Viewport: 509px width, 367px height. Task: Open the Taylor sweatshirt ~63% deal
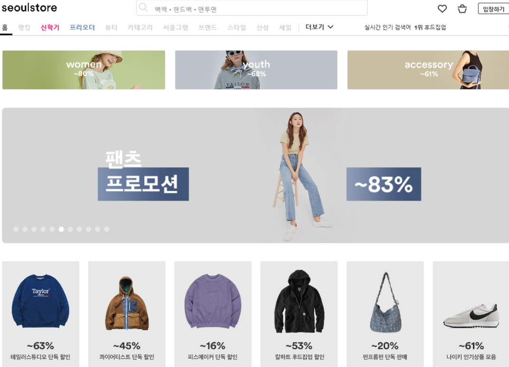(x=41, y=314)
